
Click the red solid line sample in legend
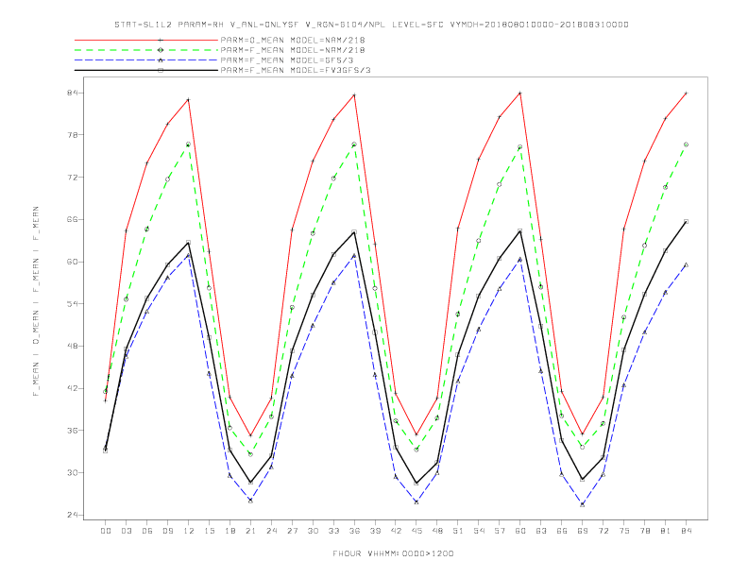point(146,40)
